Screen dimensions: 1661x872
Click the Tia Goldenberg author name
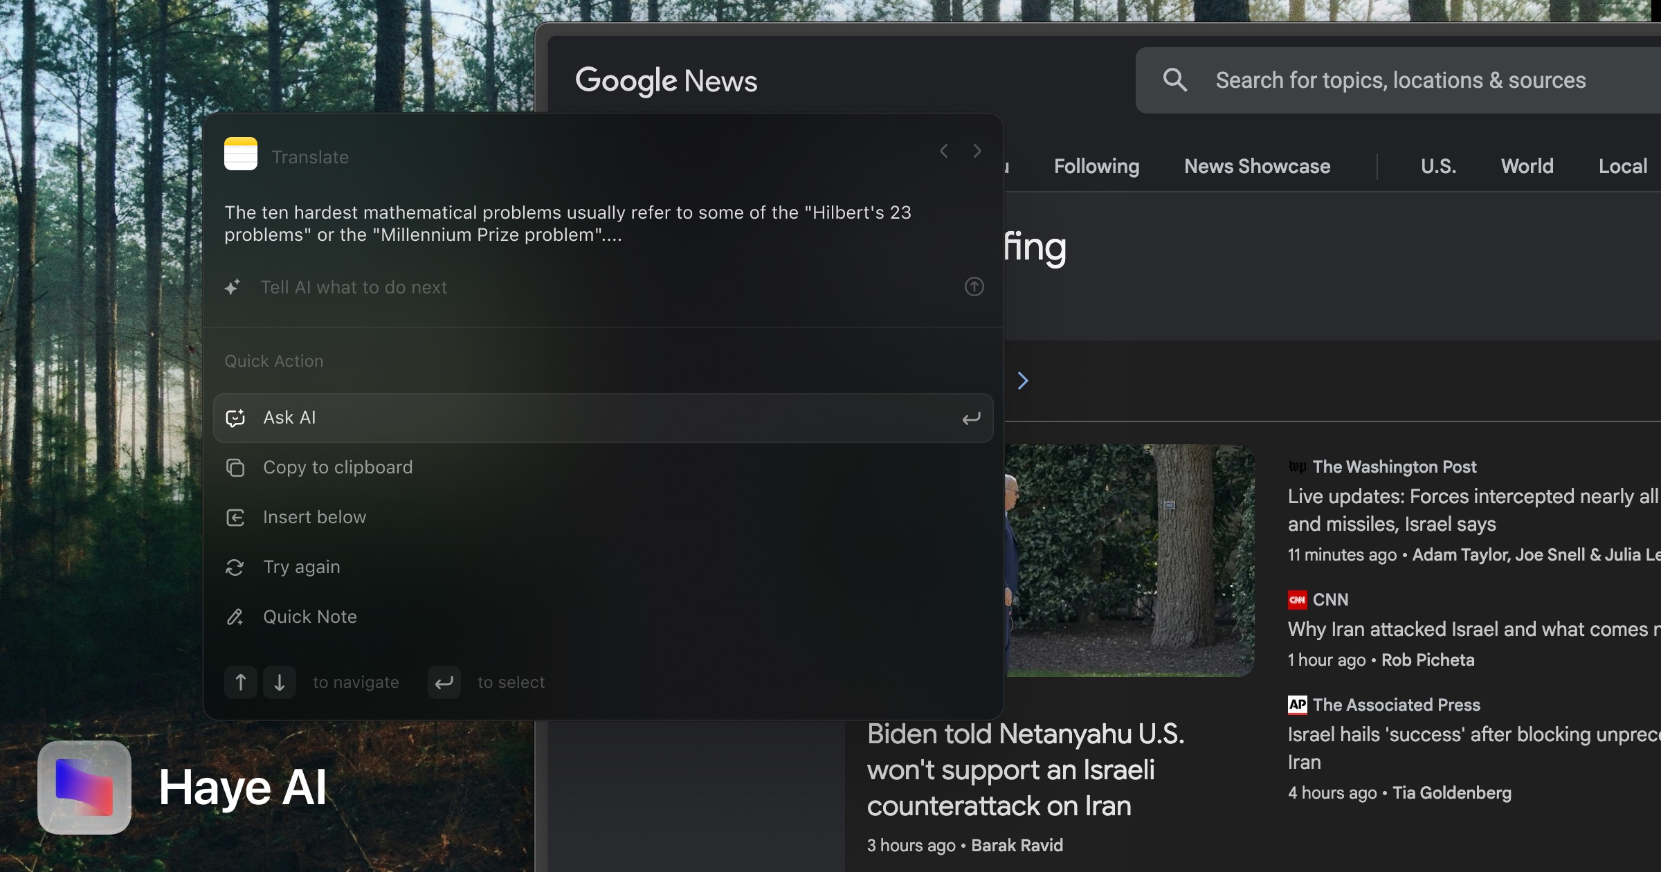[1451, 792]
